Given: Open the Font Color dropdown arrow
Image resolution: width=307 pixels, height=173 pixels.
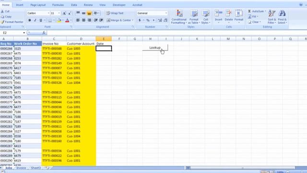Looking at the screenshot, I should 71,20.
